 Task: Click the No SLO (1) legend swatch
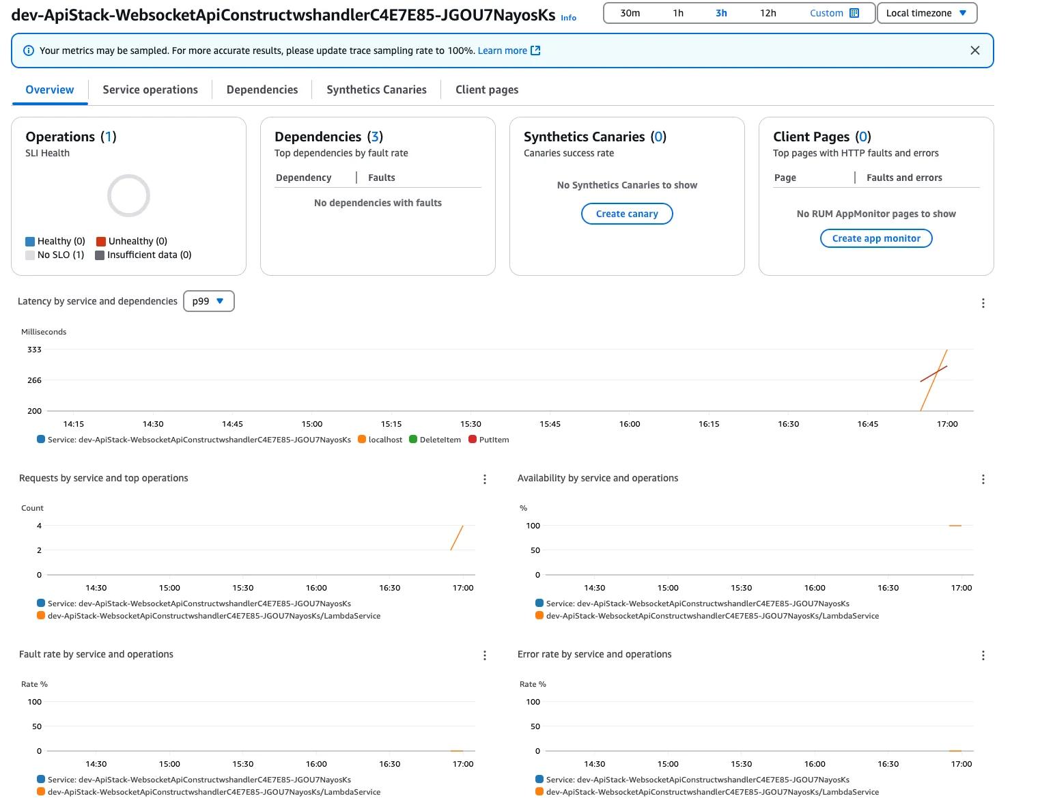30,255
